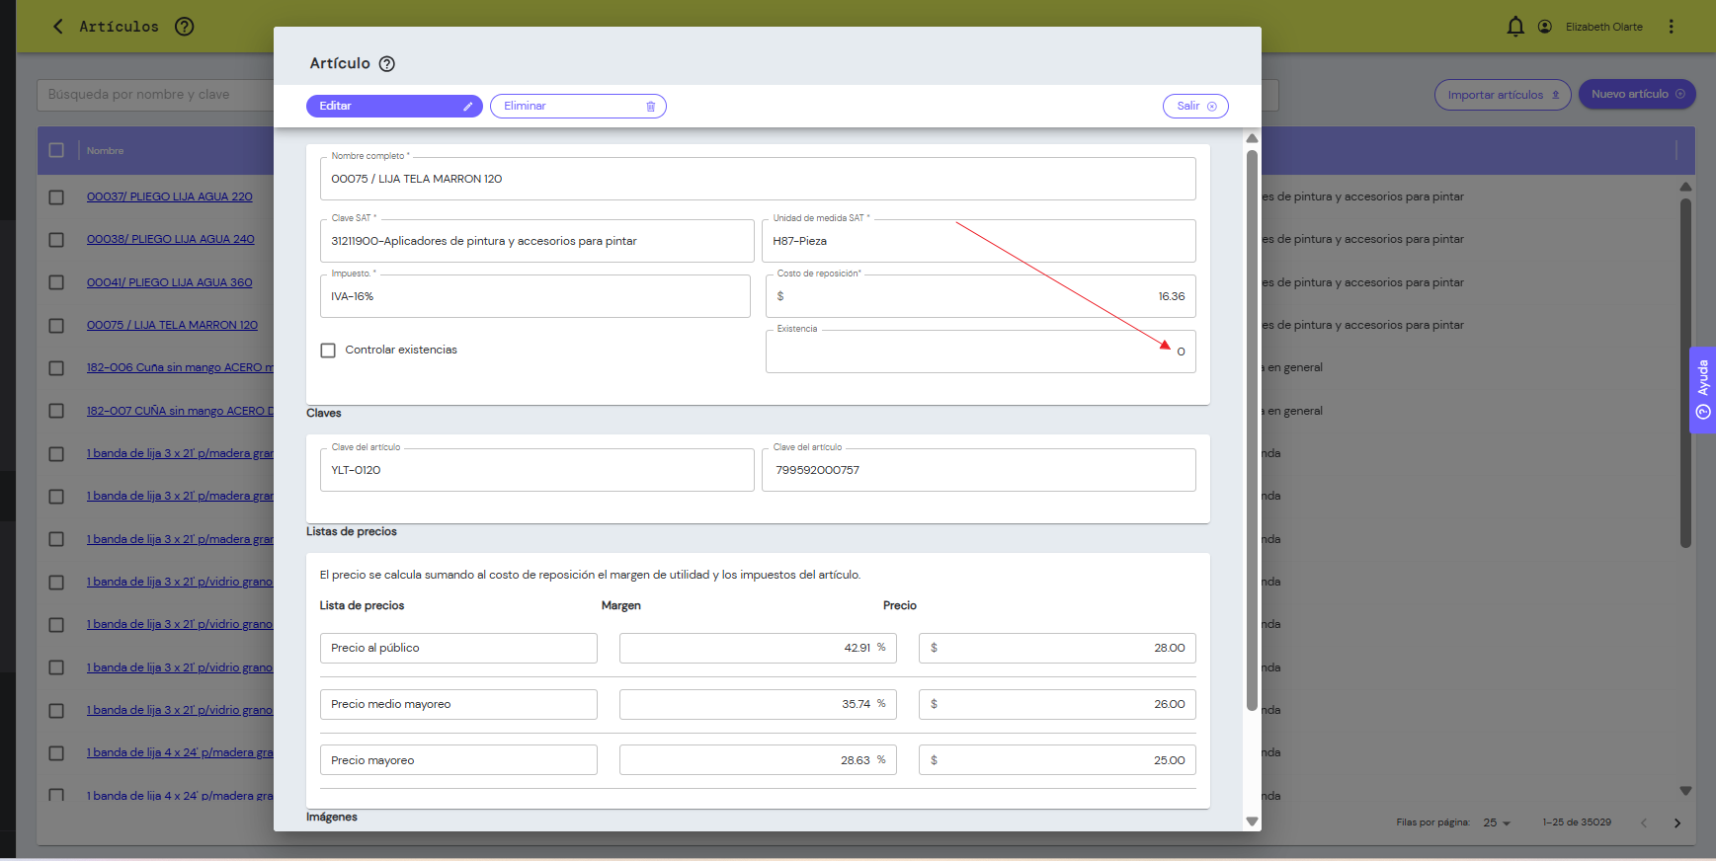Click the Costo de reposición field
The image size is (1716, 861).
[x=980, y=296]
